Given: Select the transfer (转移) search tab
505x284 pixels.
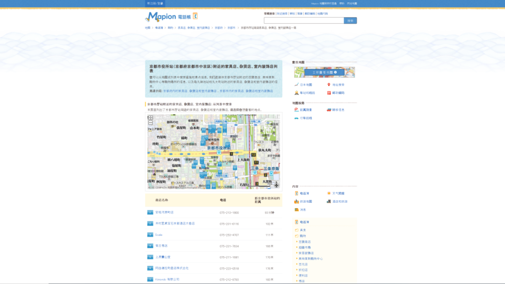Looking at the screenshot, I should tap(292, 14).
